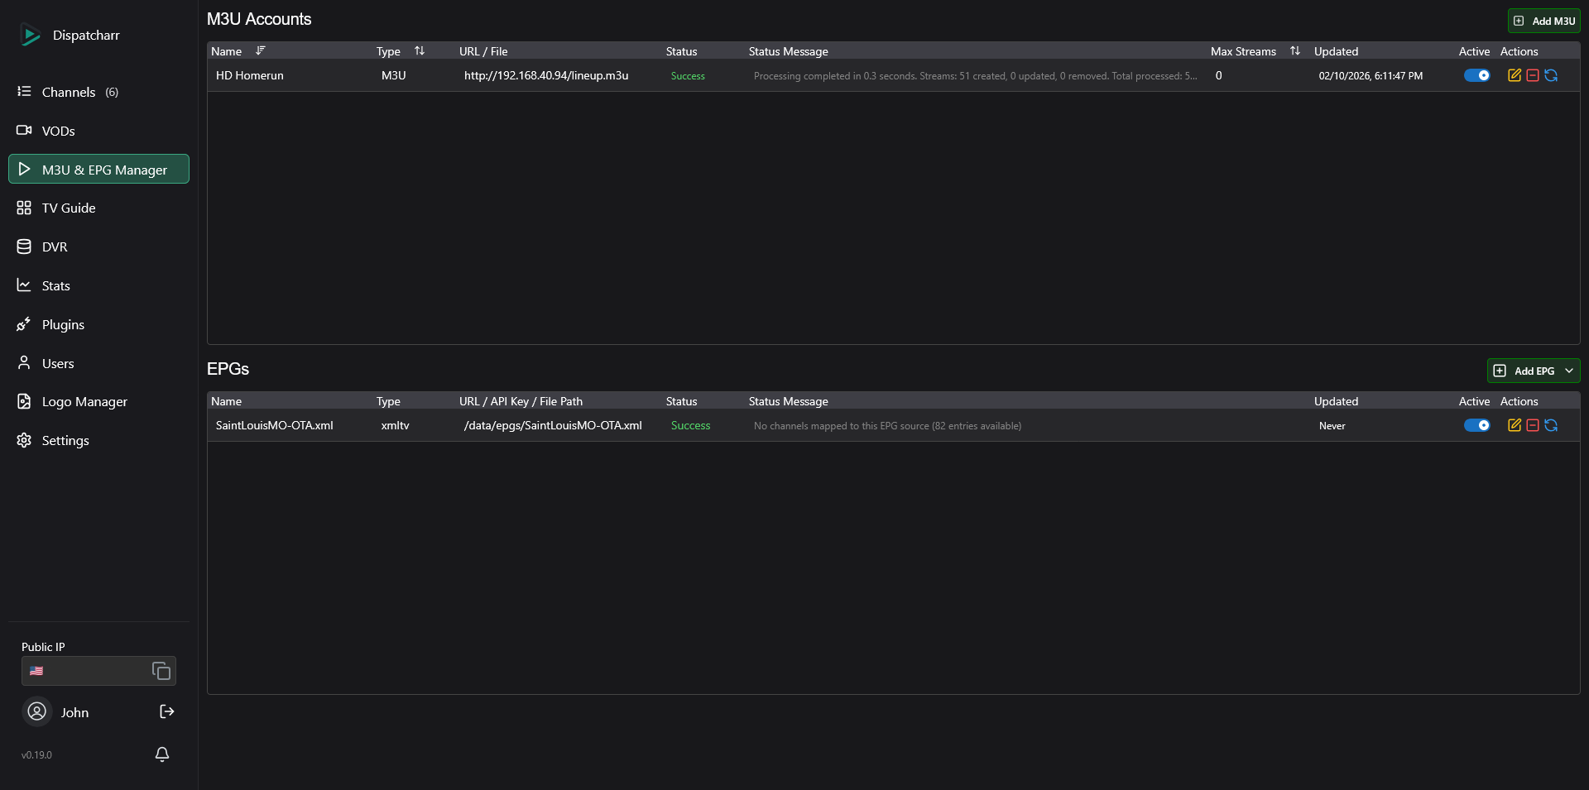Image resolution: width=1589 pixels, height=790 pixels.
Task: Open TV Guide
Action: [98, 208]
